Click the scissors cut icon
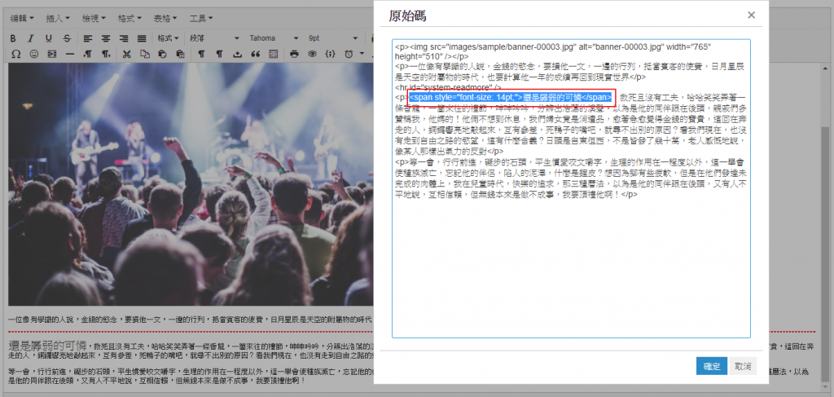The width and height of the screenshot is (834, 397). [127, 54]
